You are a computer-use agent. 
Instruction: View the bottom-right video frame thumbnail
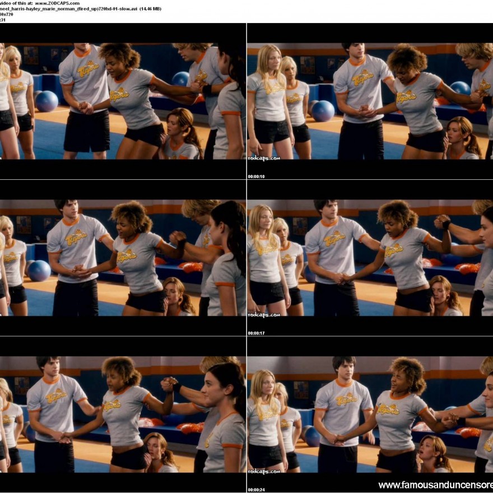(x=370, y=415)
